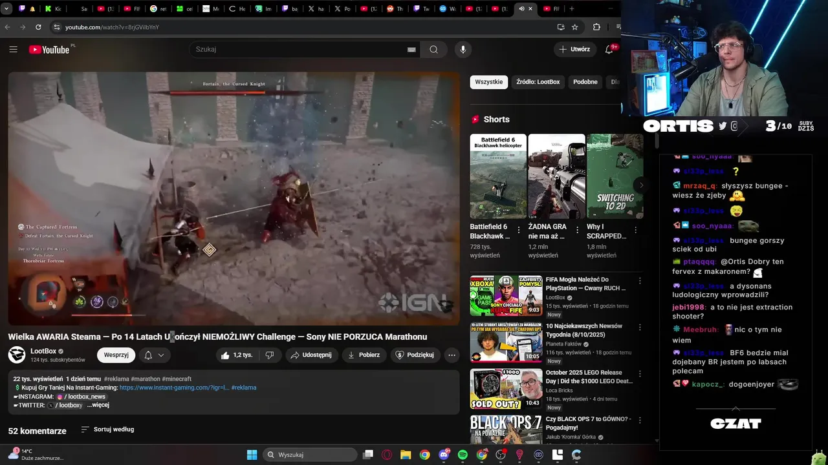Start voice search with the microphone icon

463,49
